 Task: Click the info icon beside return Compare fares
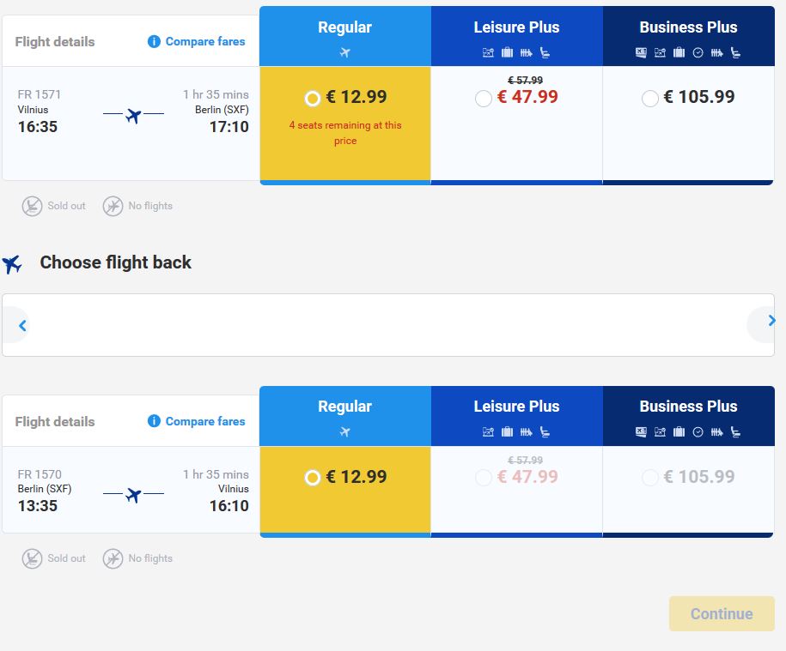coord(154,421)
